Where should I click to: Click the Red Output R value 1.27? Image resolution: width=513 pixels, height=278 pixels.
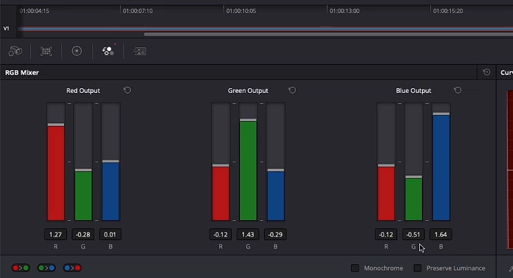click(56, 235)
